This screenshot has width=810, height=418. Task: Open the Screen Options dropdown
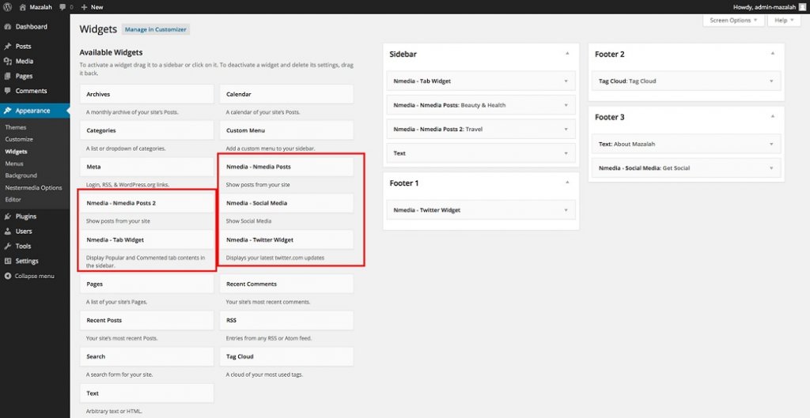(x=733, y=21)
